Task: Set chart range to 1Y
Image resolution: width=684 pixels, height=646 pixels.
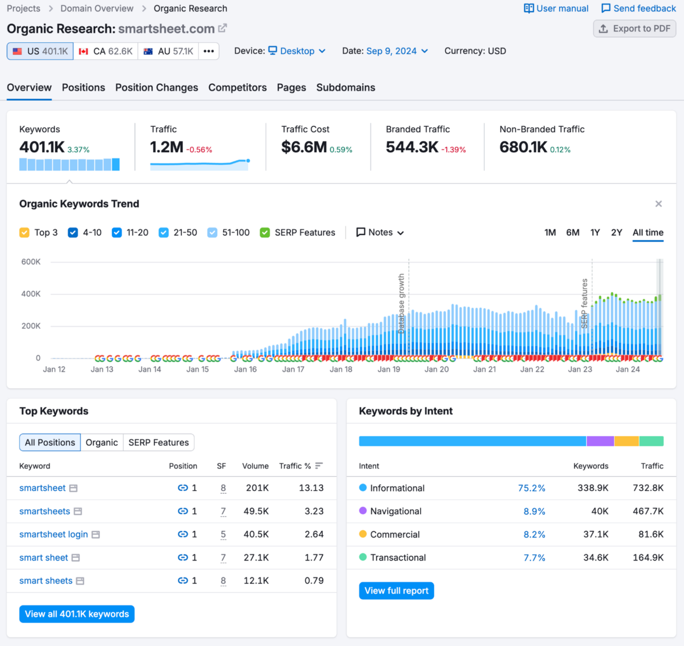Action: point(595,233)
